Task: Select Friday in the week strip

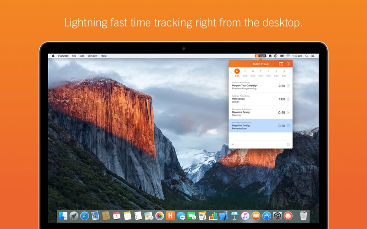Action: pos(268,73)
